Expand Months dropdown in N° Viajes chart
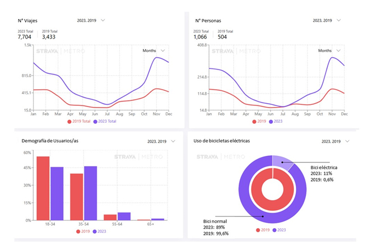The height and width of the screenshot is (250, 372). 154,50
